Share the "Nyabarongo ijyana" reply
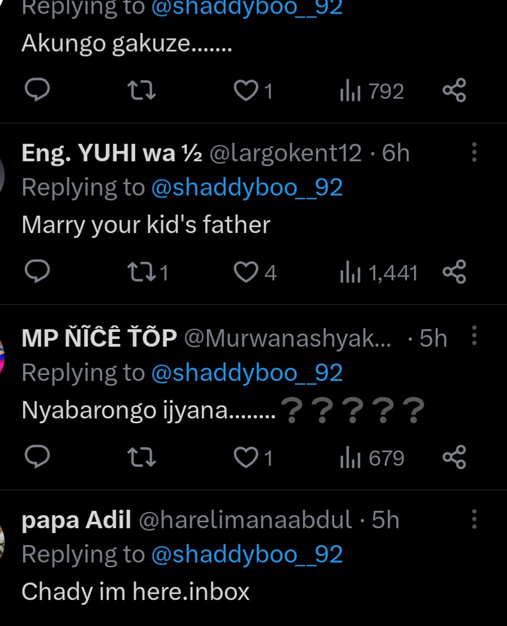507x626 pixels. [x=454, y=458]
